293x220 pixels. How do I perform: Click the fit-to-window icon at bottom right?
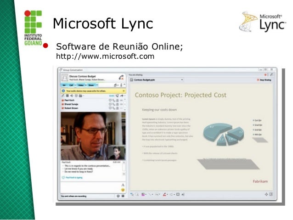click(266, 194)
